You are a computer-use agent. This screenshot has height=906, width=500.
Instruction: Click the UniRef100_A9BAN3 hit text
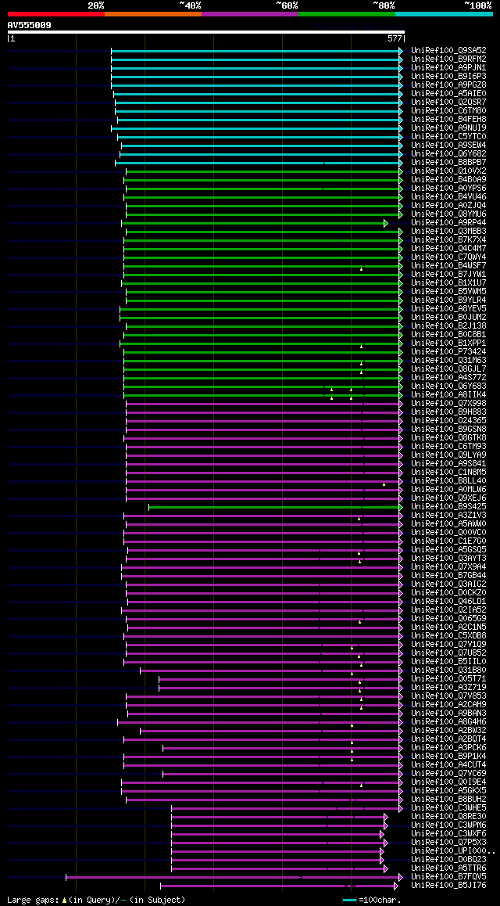tap(448, 714)
